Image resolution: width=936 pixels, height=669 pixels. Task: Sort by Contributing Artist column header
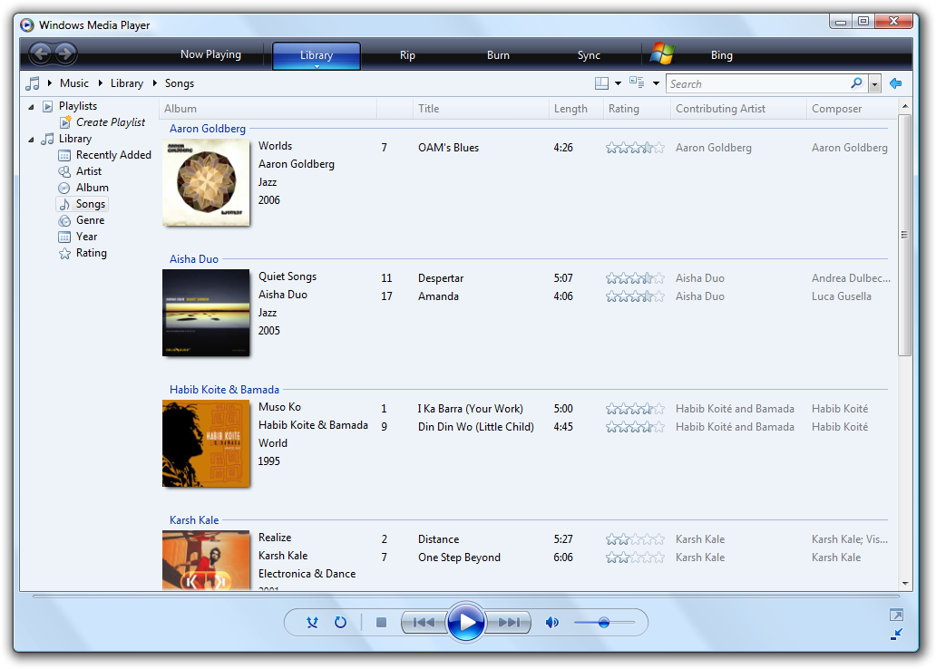738,109
